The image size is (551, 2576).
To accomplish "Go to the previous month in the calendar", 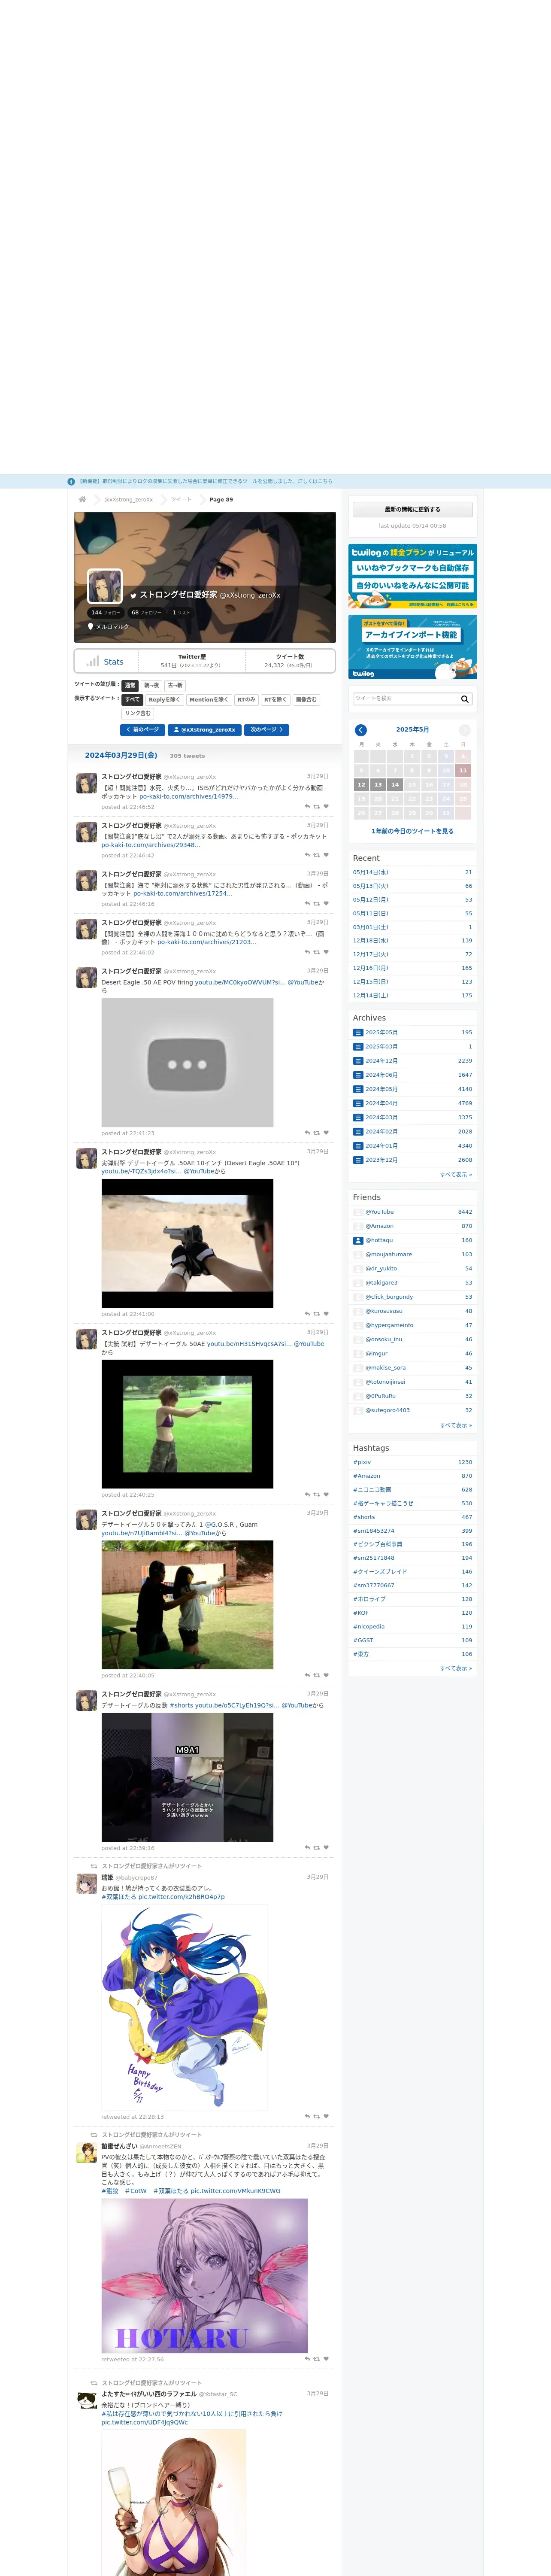I will (x=361, y=730).
